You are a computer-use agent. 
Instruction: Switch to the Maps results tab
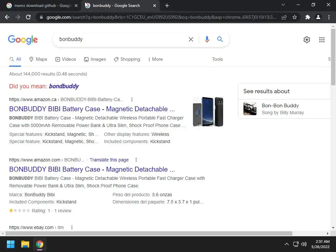click(38, 59)
